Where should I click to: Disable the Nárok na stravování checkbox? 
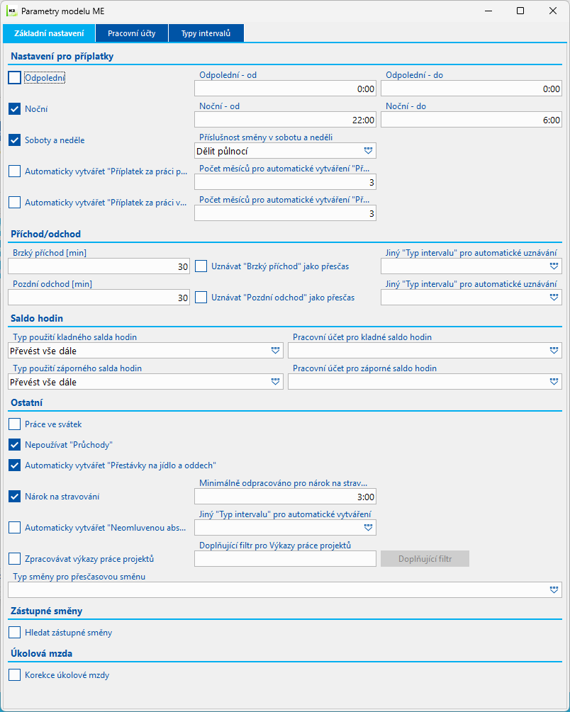coord(15,497)
